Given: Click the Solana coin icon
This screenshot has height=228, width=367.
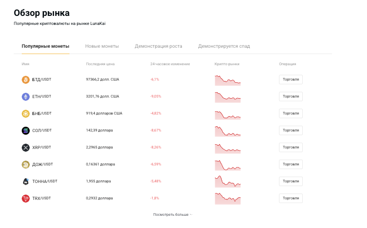Looking at the screenshot, I should [25, 130].
